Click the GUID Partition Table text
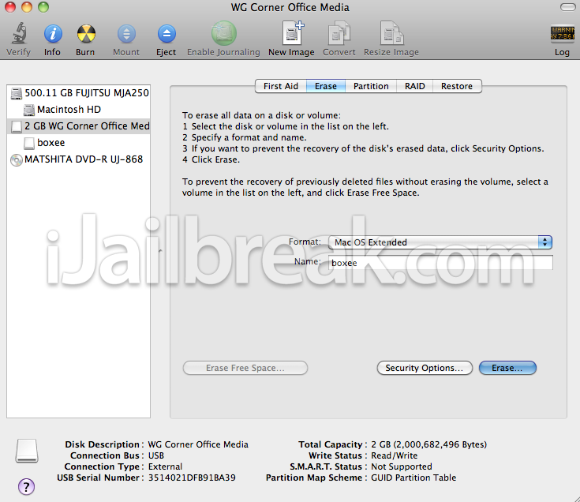Viewport: 580px width, 502px height. pos(413,478)
